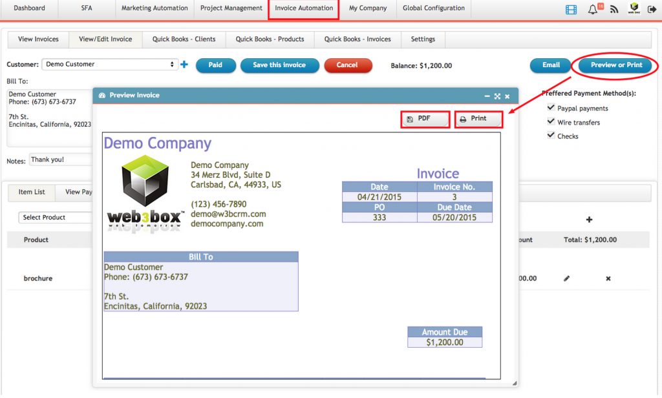Click the Product column header
This screenshot has height=398, width=662.
pos(36,240)
